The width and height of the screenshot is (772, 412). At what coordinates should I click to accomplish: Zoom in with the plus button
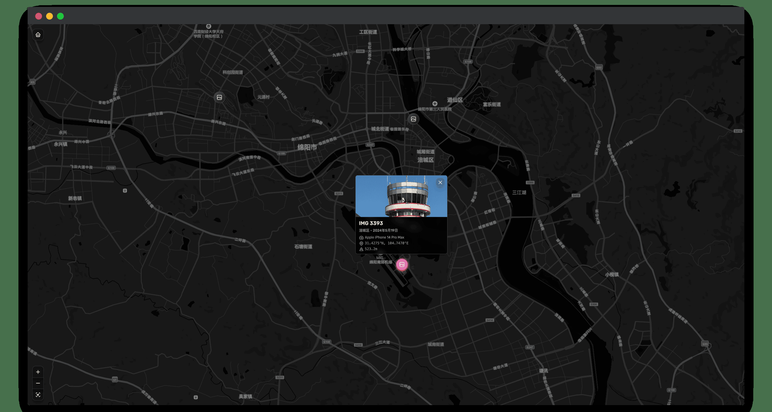point(38,372)
